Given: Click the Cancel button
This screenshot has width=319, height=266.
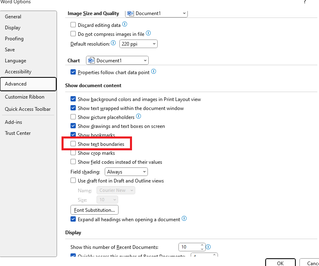Looking at the screenshot, I should point(310,263).
